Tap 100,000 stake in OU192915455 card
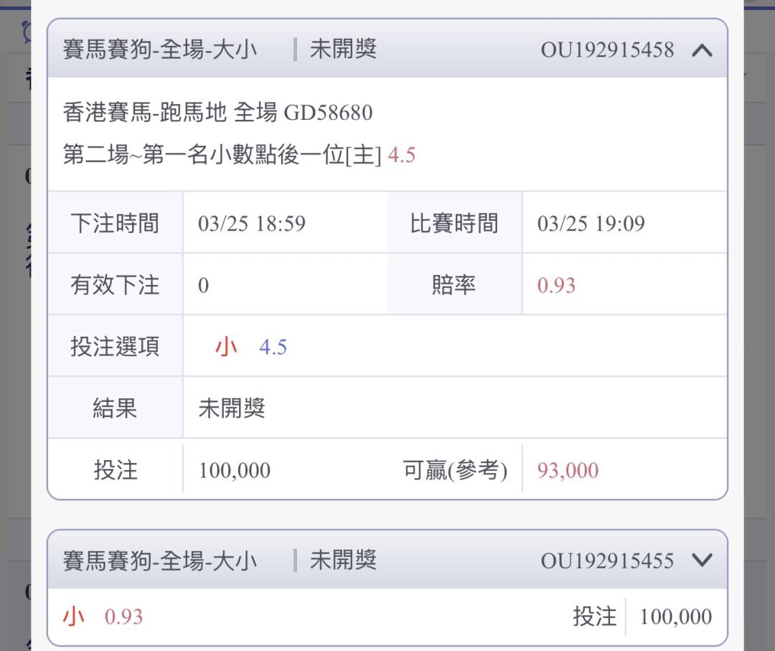The image size is (775, 651). [x=675, y=617]
